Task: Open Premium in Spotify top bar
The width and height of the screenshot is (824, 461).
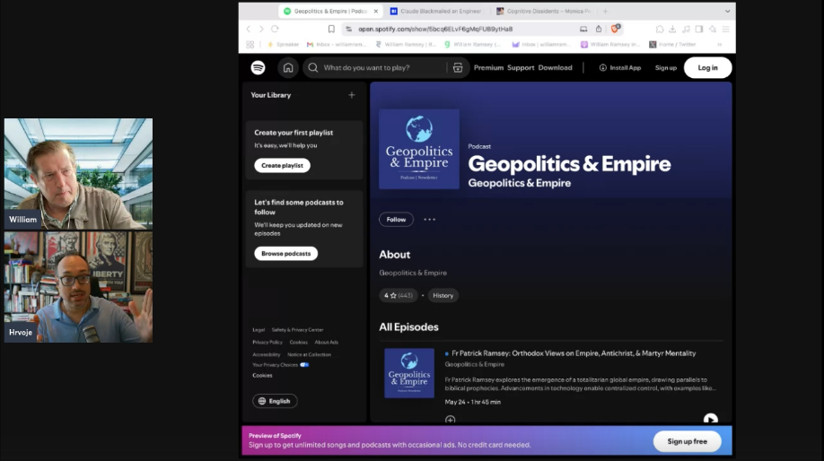Action: tap(488, 68)
